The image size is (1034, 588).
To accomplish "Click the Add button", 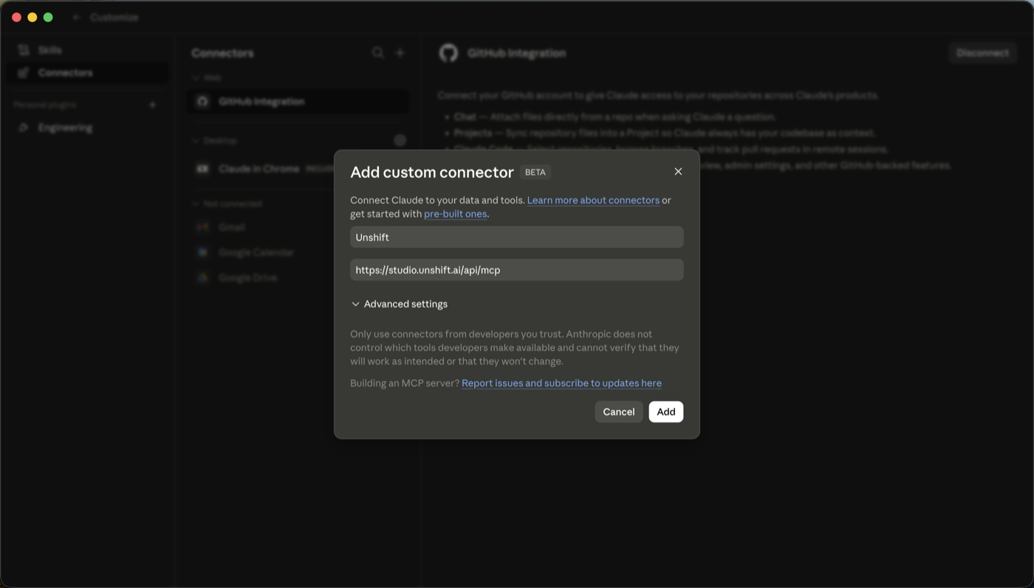I will pos(665,411).
